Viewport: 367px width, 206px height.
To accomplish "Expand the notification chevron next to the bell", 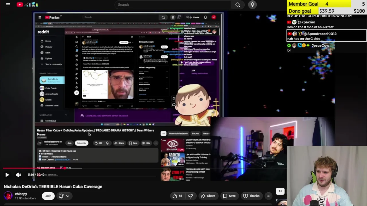I will (68, 196).
